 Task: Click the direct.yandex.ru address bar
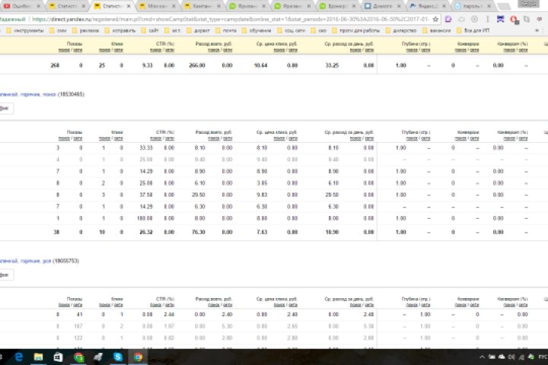(231, 19)
